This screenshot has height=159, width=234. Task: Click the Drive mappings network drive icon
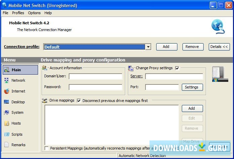[x=44, y=101]
